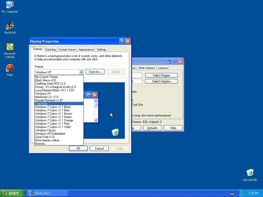263x197 pixels.
Task: Choose Windows 7 Colors v1.1 Red
Action: [59, 124]
